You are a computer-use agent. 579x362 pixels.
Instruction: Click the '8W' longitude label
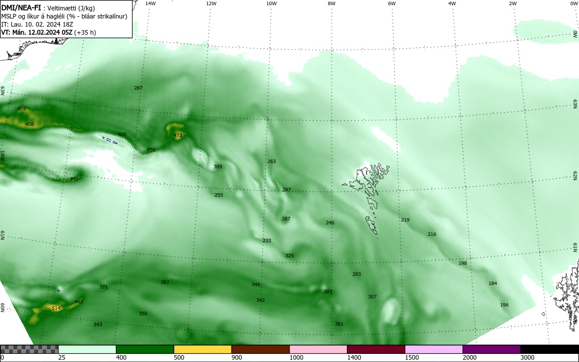331,3
